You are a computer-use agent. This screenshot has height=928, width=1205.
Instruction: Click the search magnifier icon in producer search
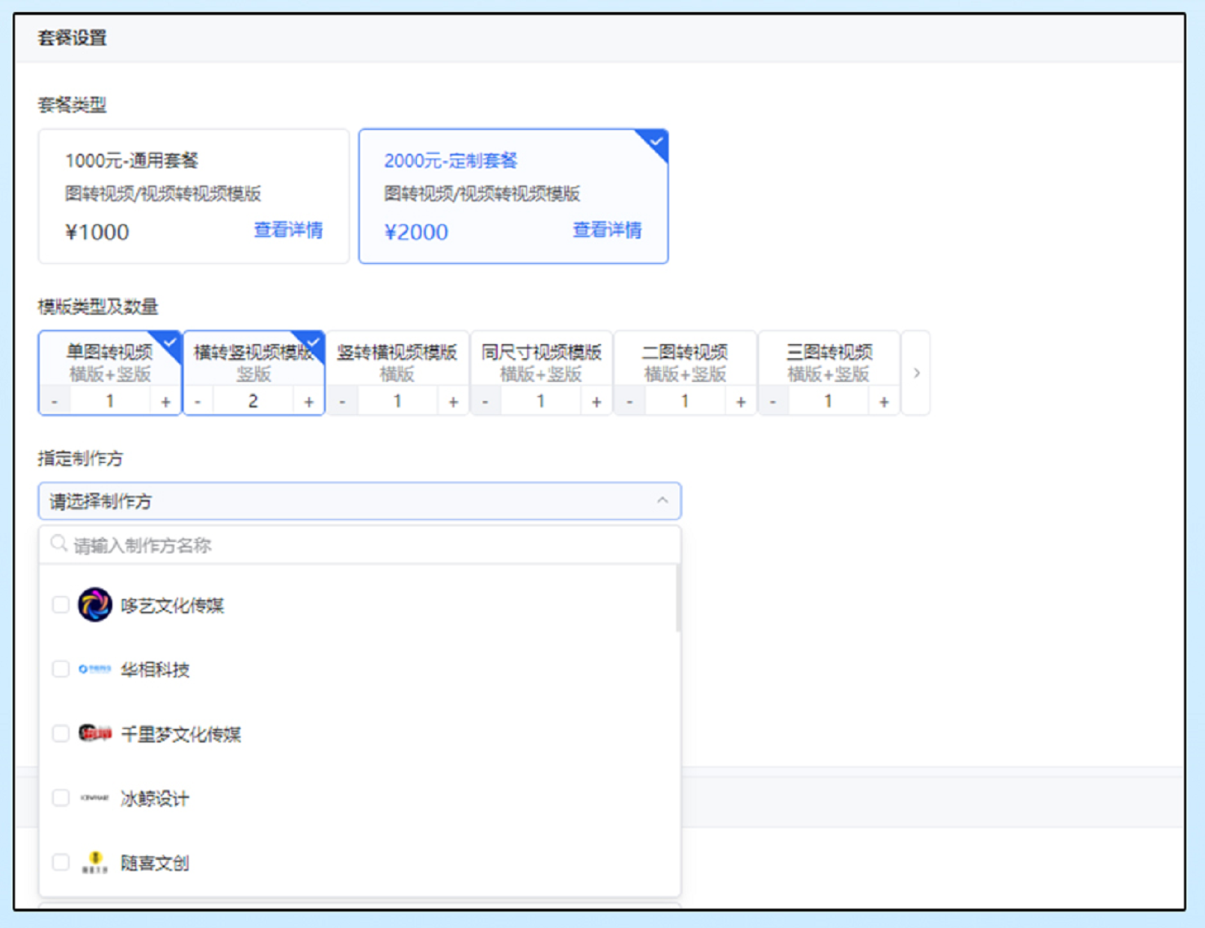tap(58, 544)
